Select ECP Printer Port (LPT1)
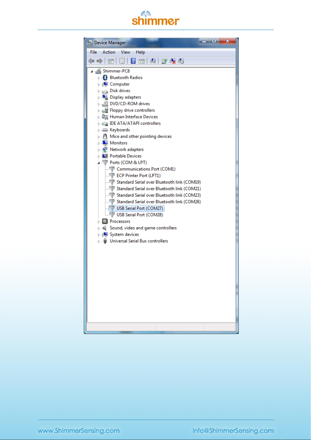This screenshot has height=440, width=311. (x=139, y=175)
